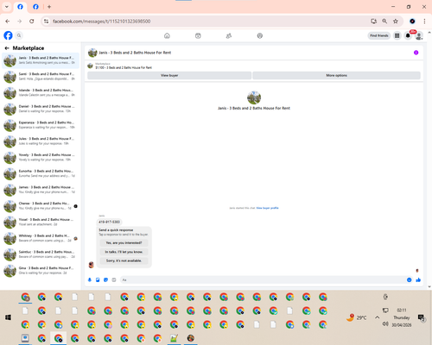The height and width of the screenshot is (345, 432).
Task: Click the phone number message from Janis
Action: [109, 222]
